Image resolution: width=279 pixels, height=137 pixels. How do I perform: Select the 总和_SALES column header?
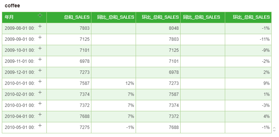(x=69, y=17)
